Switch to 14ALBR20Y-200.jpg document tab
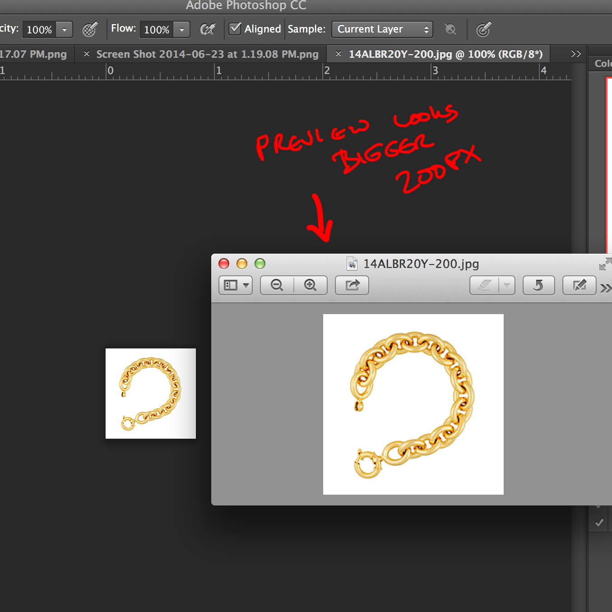612x612 pixels. (445, 54)
